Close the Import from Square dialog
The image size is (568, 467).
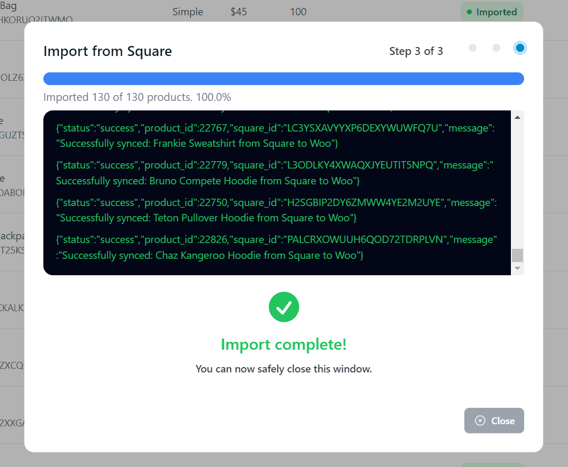[494, 421]
